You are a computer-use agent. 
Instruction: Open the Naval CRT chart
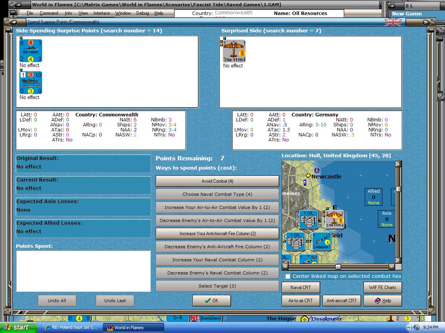tap(301, 288)
